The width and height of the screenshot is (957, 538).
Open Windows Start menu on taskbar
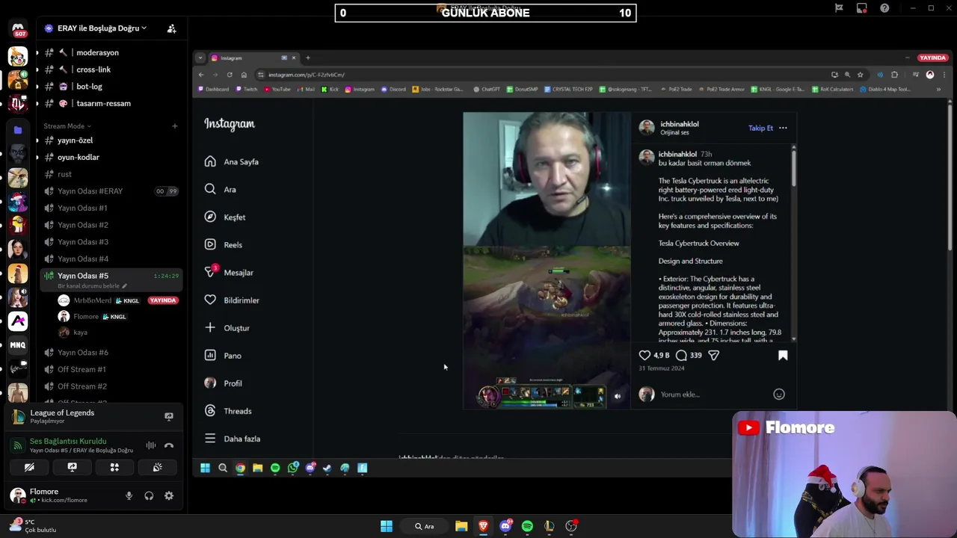click(x=387, y=526)
